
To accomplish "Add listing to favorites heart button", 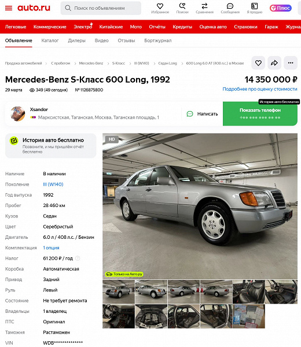I will pos(258,63).
